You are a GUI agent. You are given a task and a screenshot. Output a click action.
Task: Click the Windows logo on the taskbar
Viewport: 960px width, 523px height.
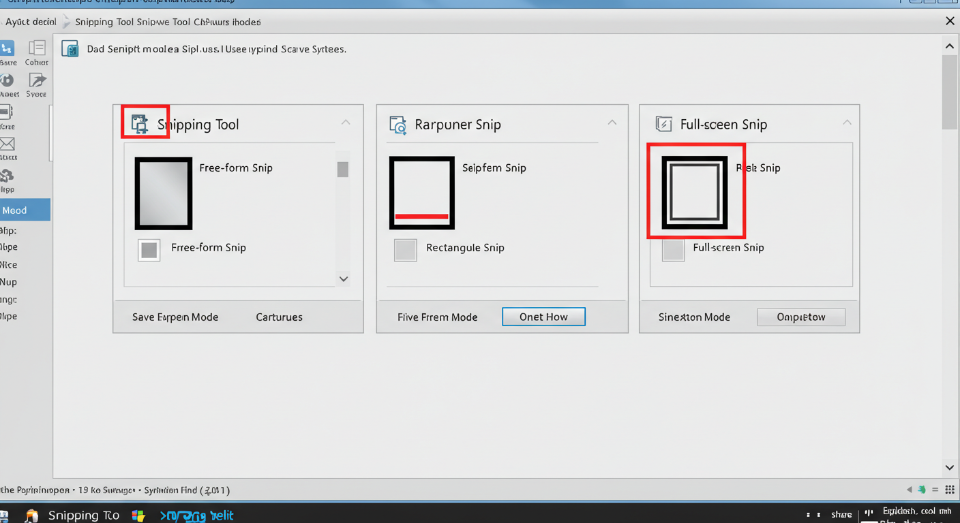pyautogui.click(x=138, y=516)
